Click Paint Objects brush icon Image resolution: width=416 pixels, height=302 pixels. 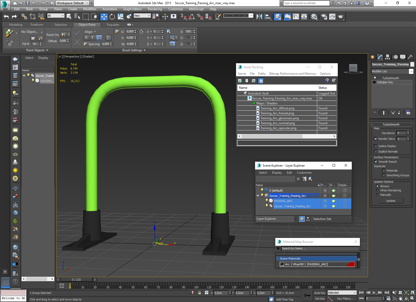click(x=9, y=33)
